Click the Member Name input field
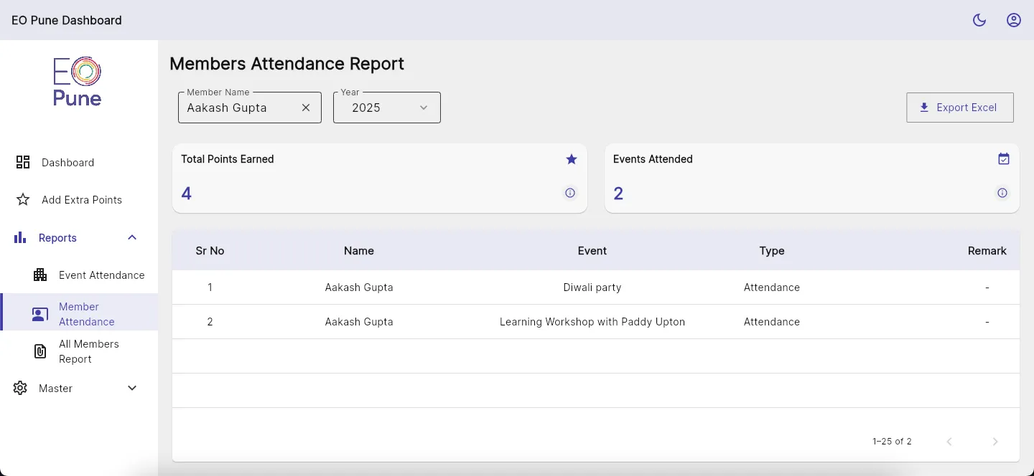 click(237, 108)
